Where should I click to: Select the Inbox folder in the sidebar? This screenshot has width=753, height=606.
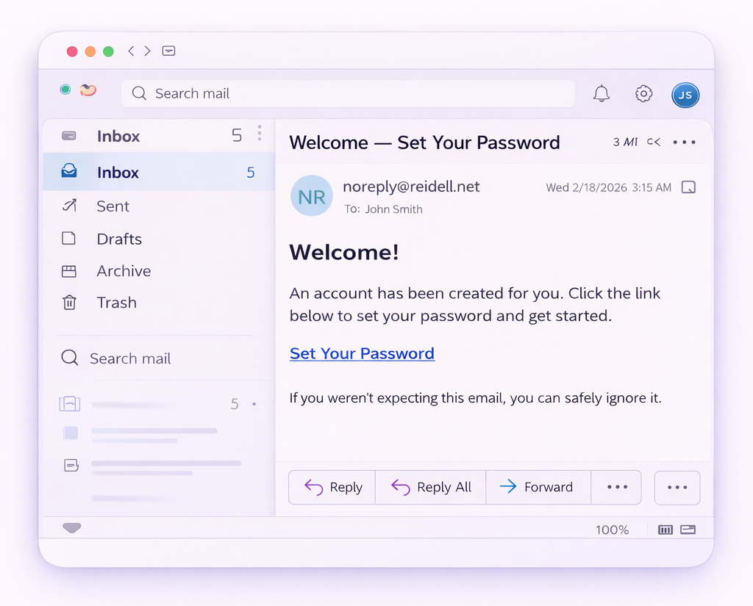pyautogui.click(x=118, y=172)
